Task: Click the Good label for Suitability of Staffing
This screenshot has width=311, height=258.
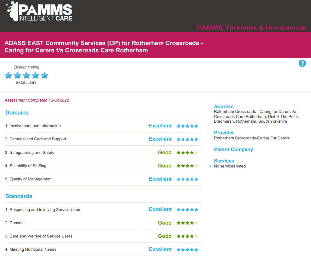Action: tap(165, 166)
